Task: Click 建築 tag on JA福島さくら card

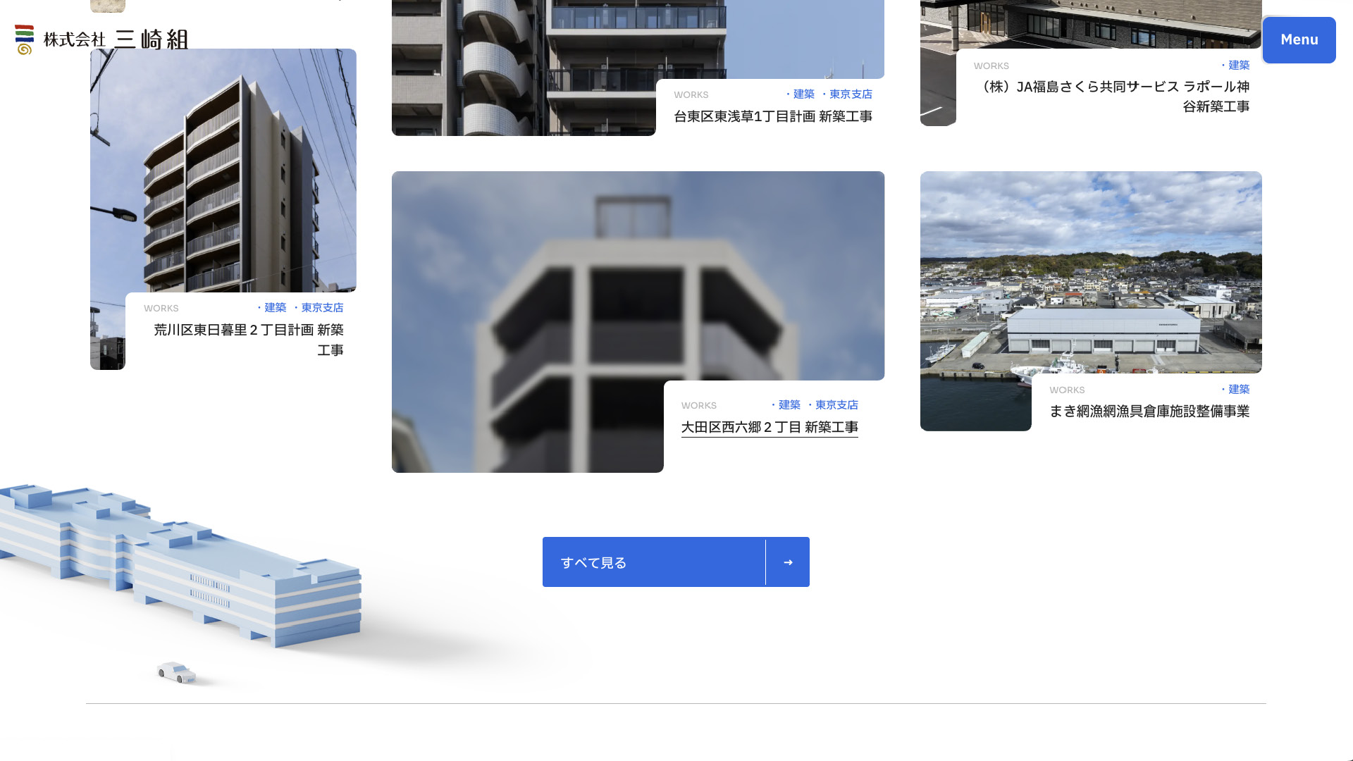Action: pyautogui.click(x=1238, y=66)
